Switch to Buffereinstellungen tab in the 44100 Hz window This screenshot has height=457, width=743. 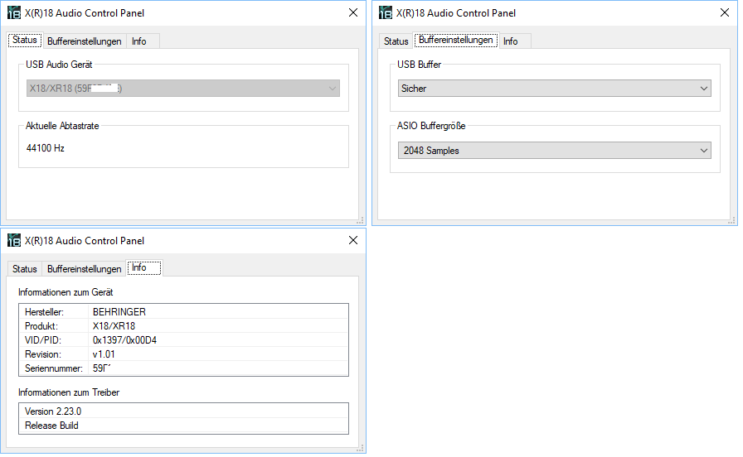click(x=85, y=41)
